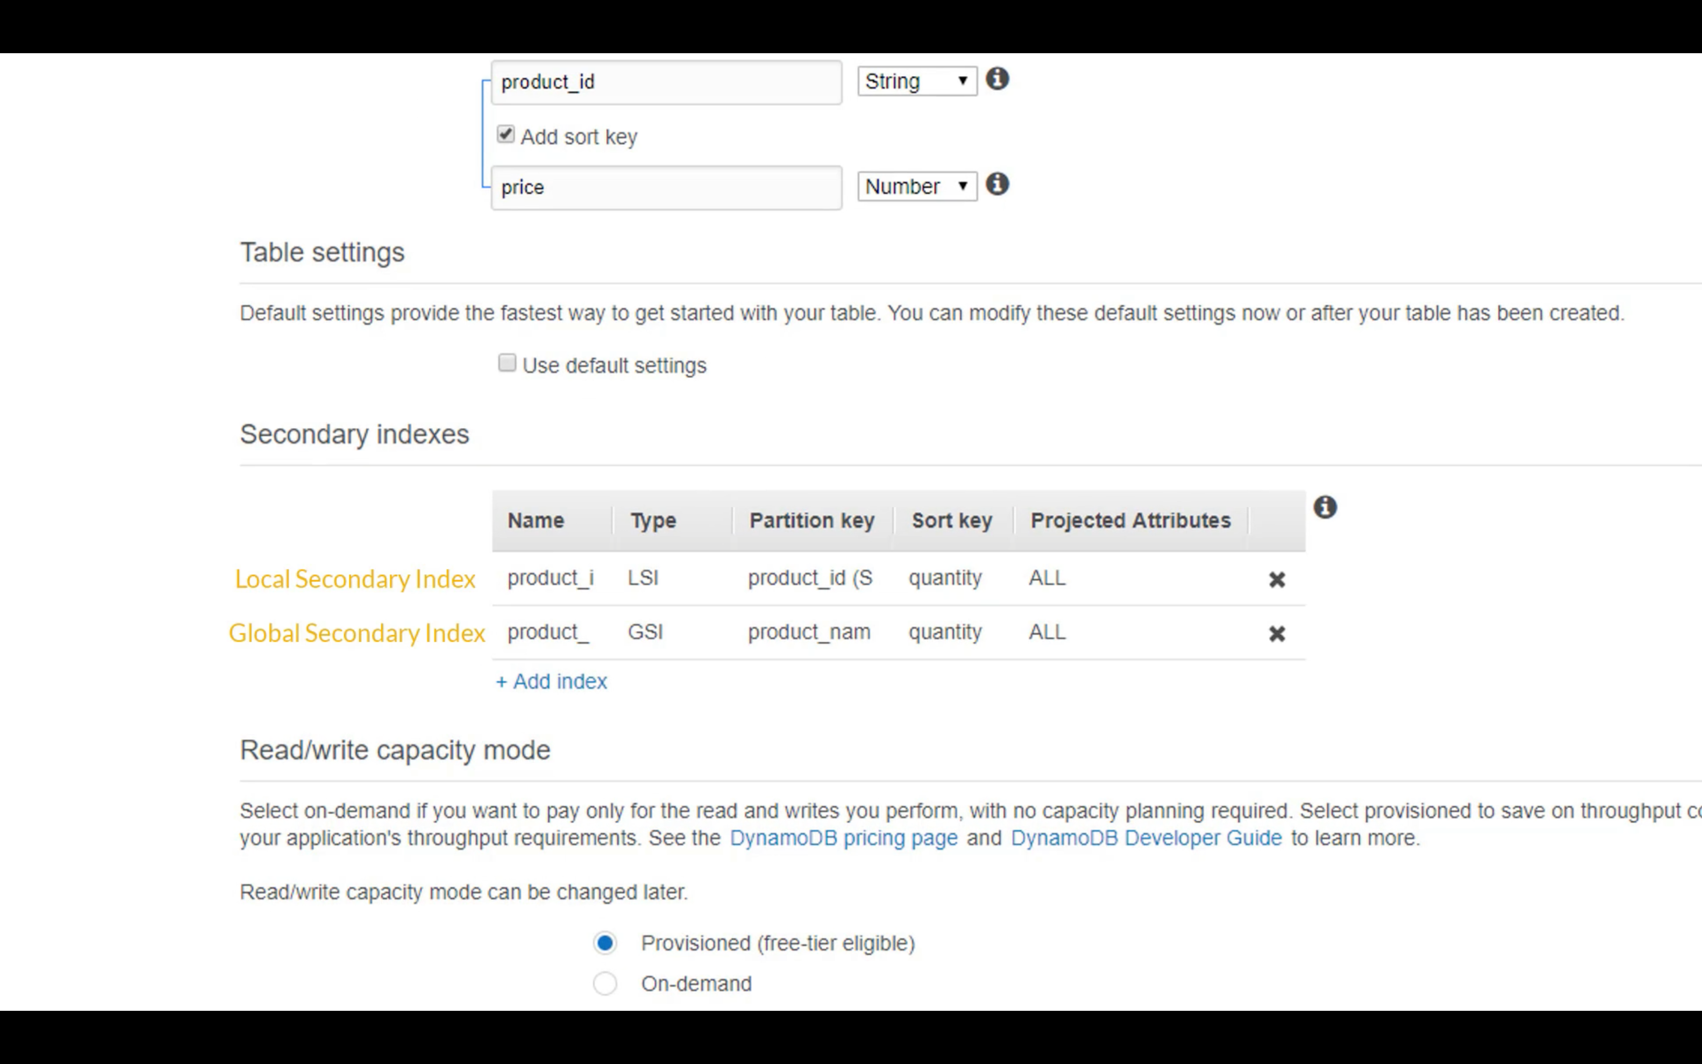The image size is (1702, 1064).
Task: Open DynamoDB Developer Guide link
Action: pyautogui.click(x=1146, y=838)
